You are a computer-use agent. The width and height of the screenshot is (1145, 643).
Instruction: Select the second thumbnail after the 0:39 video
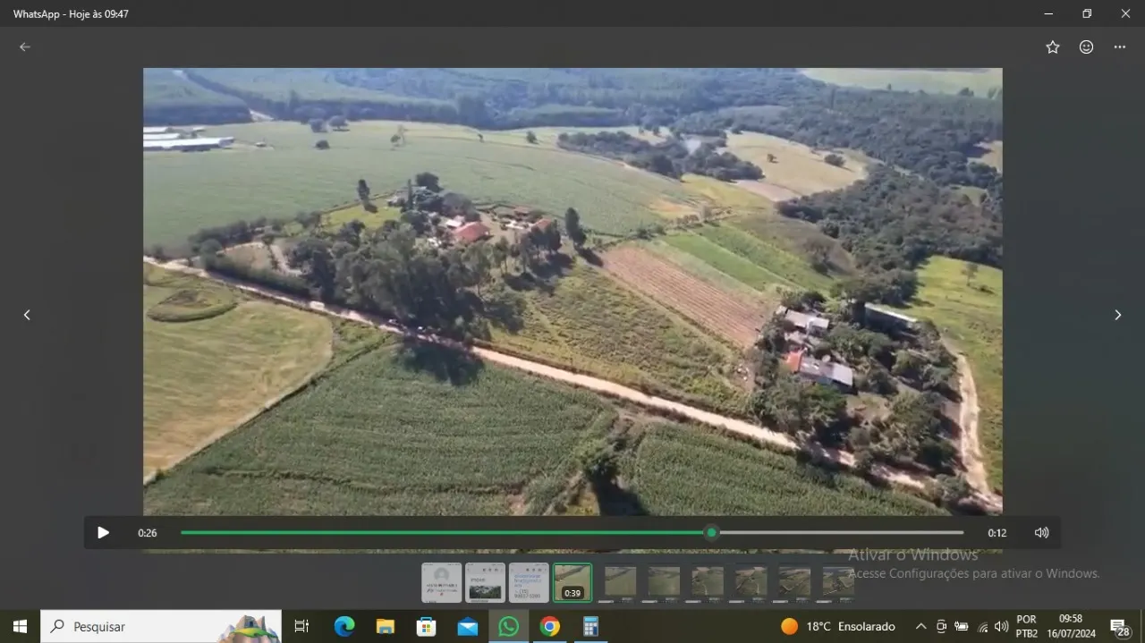tap(664, 582)
